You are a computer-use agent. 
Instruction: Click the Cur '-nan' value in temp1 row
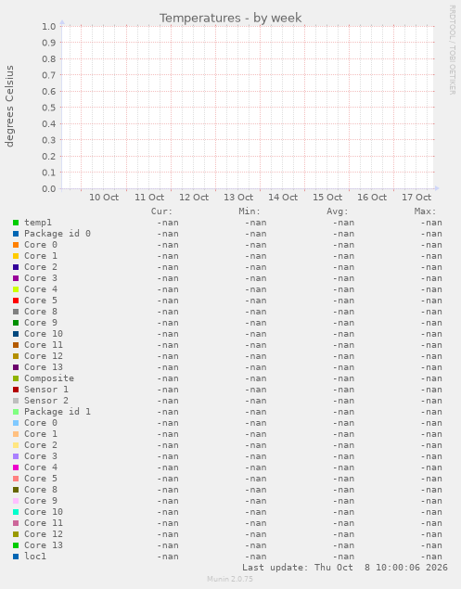168,223
